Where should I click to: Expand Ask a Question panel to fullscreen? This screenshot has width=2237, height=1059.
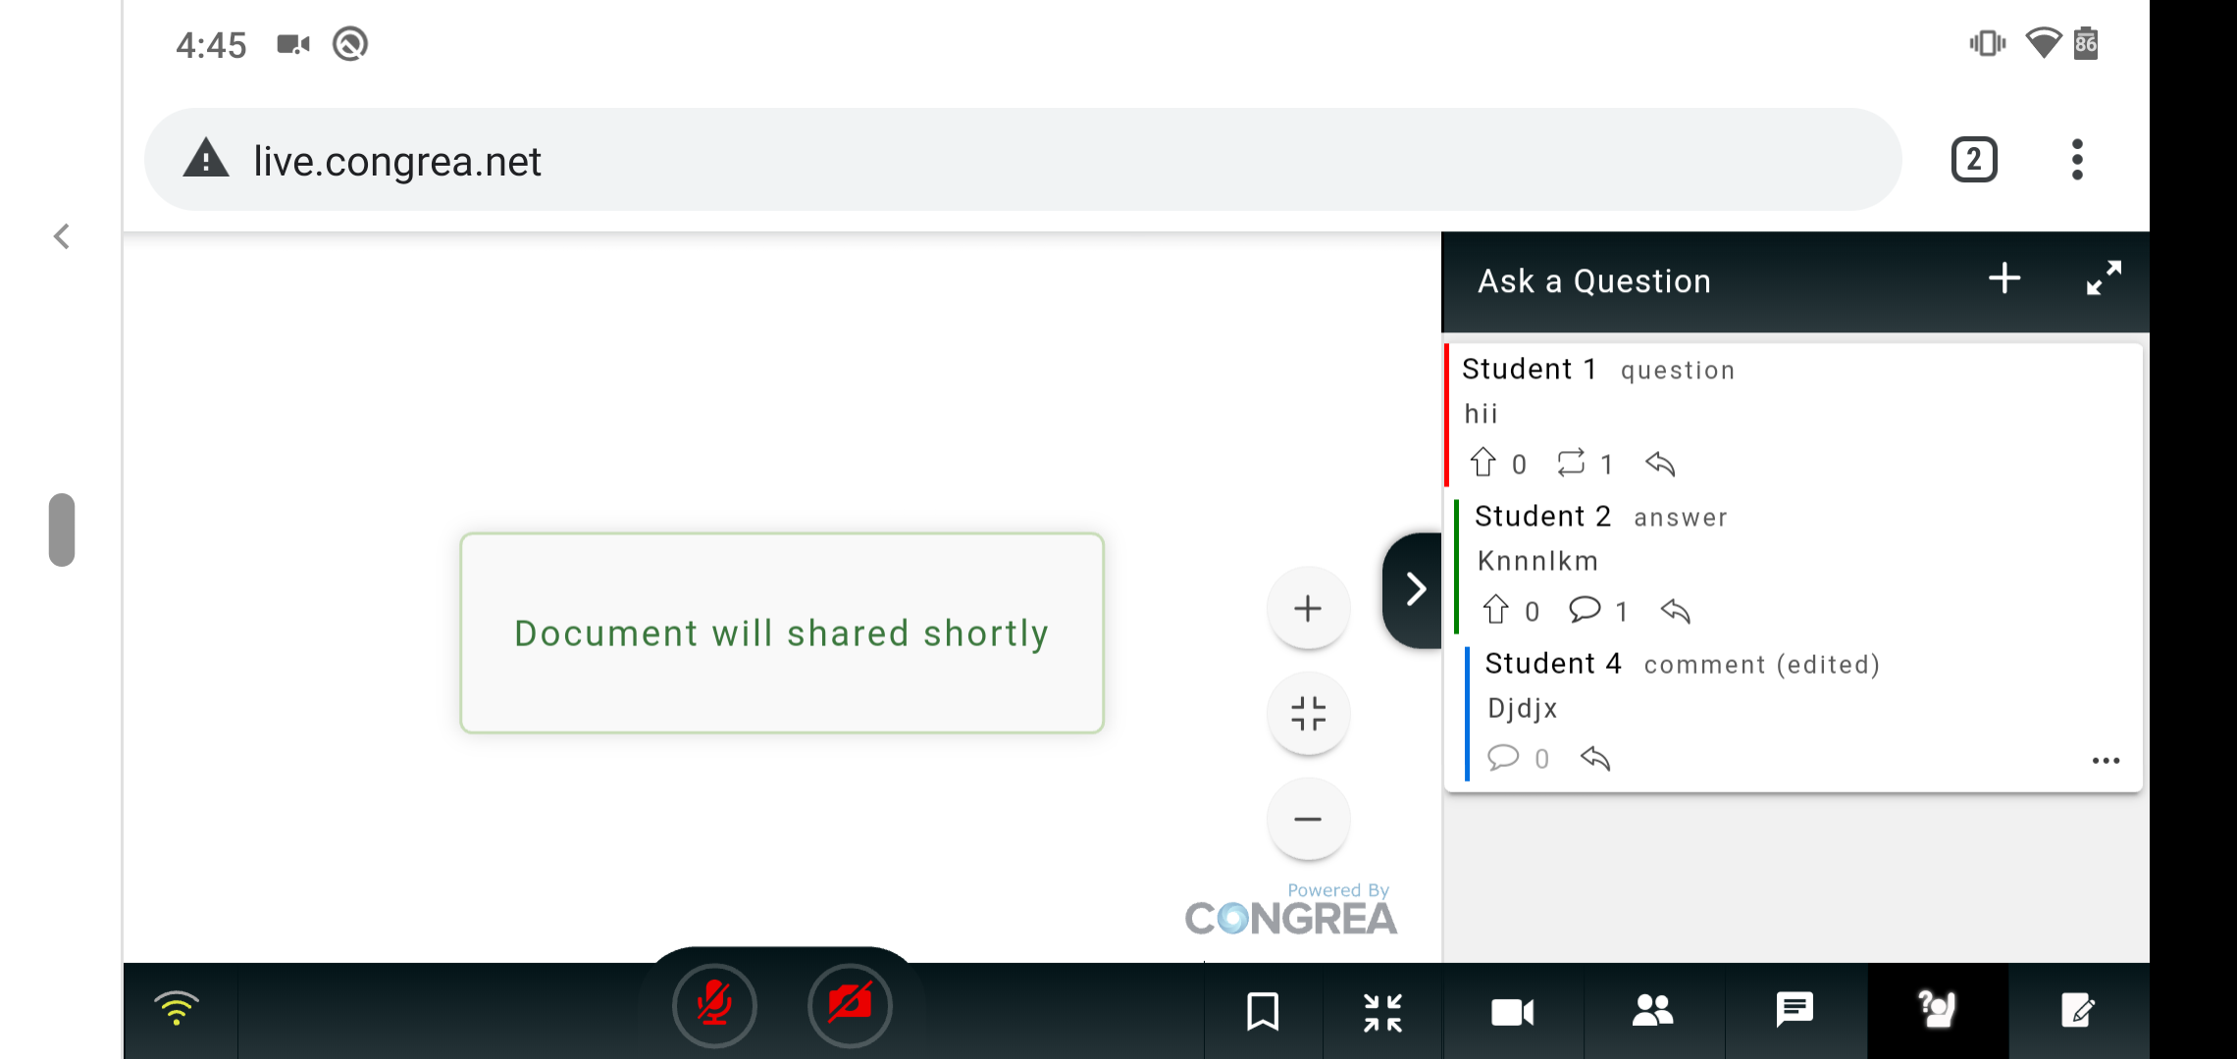tap(2105, 280)
